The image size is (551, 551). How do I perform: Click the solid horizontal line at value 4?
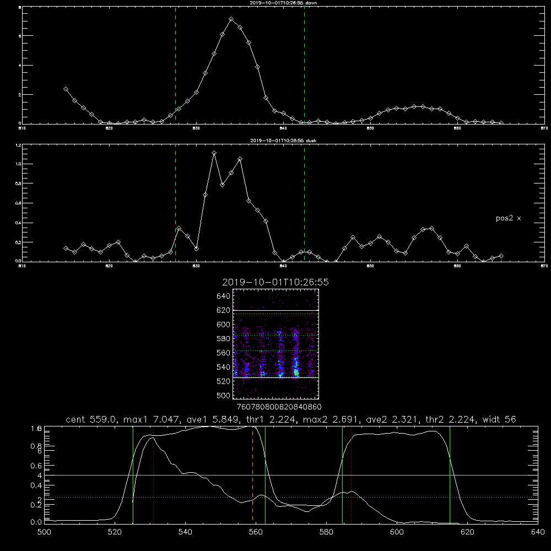[x=291, y=475]
